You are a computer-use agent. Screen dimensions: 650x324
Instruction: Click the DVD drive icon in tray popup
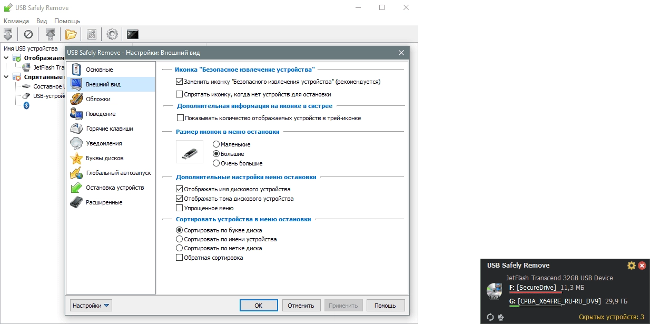(494, 291)
